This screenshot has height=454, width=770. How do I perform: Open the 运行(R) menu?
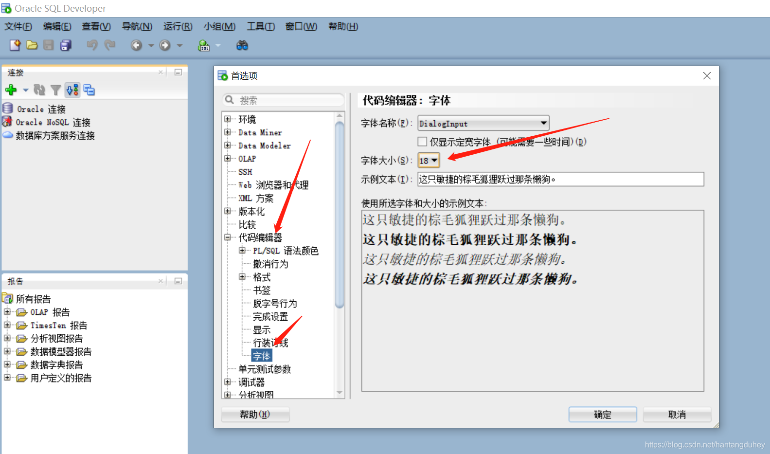[178, 26]
